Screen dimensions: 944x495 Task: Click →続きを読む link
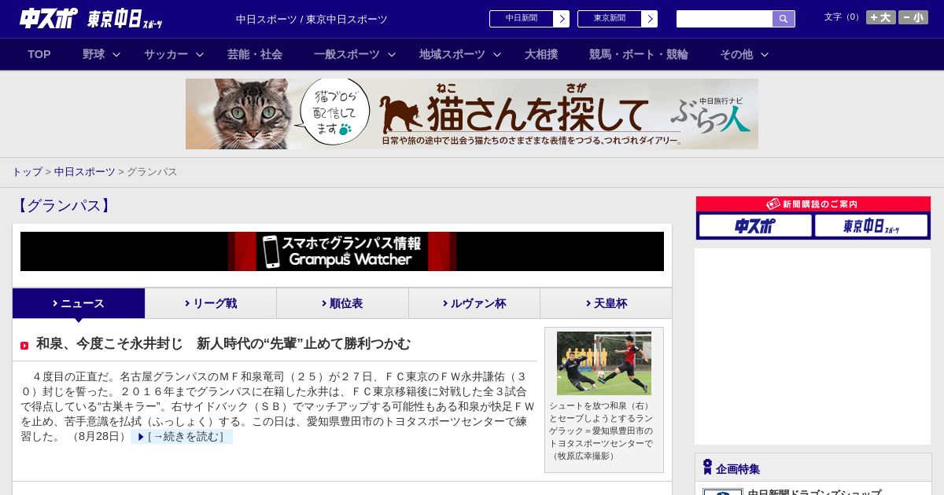[x=182, y=436]
